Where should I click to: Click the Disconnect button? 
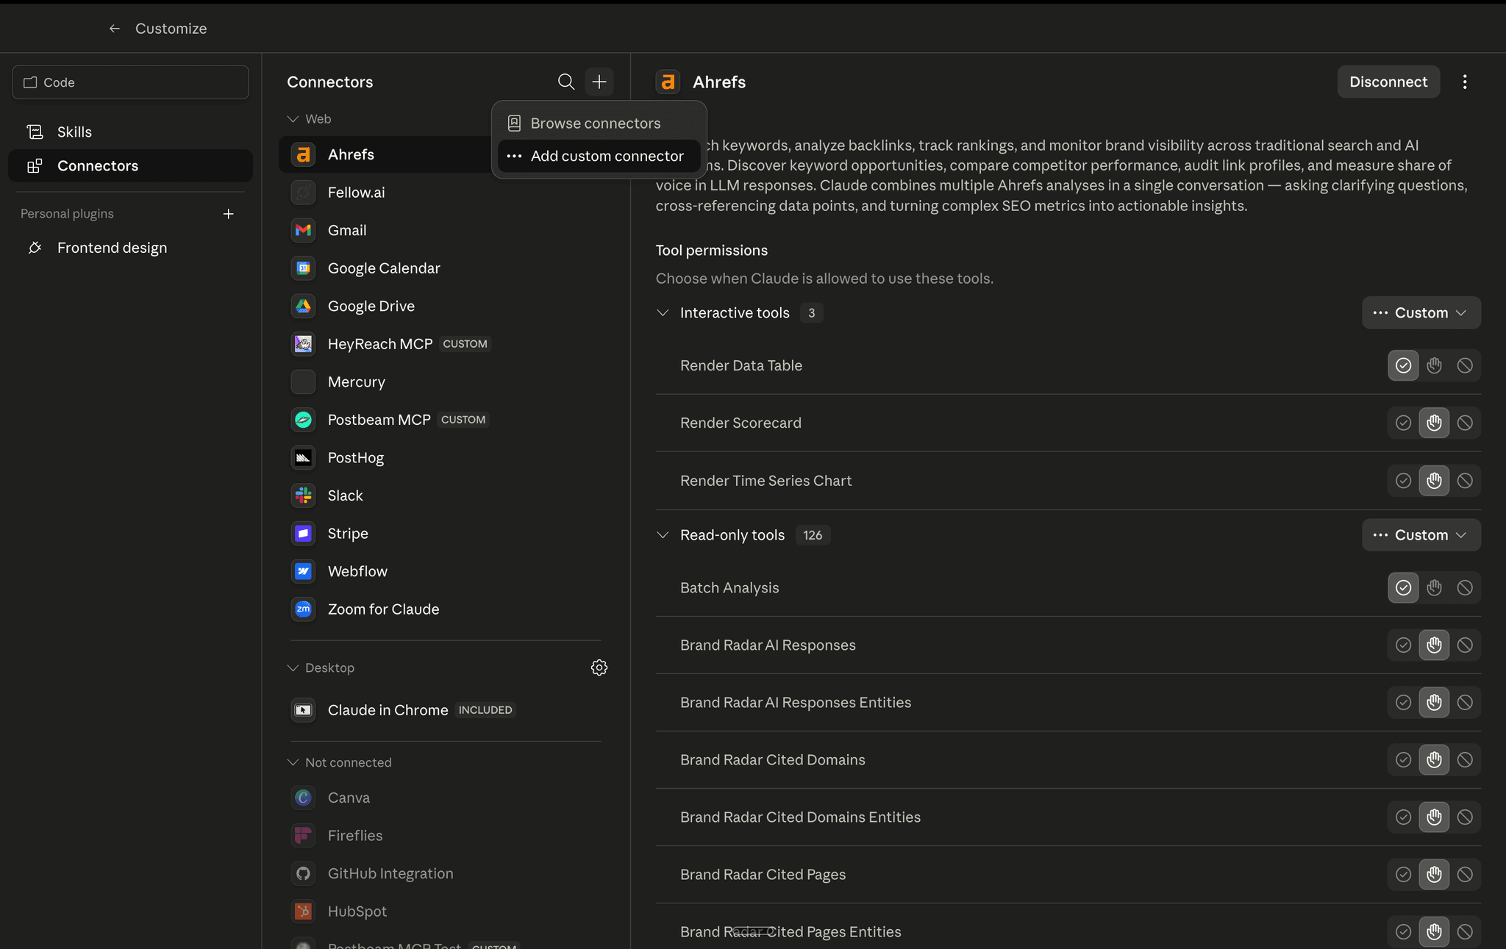coord(1388,82)
